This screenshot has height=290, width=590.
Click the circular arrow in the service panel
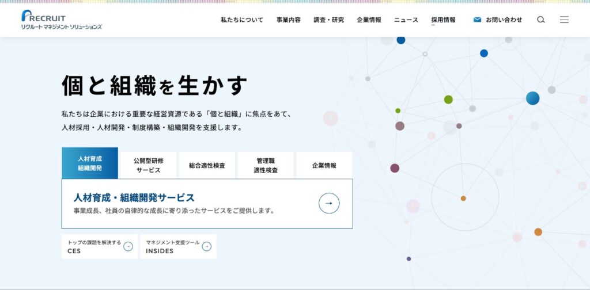point(329,203)
